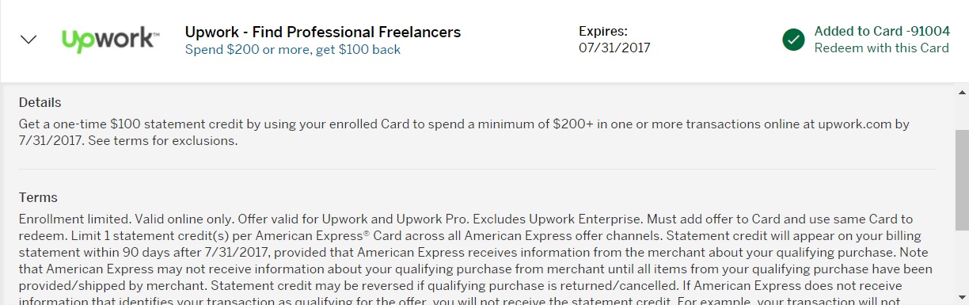Select the 07/31/2017 expiration date
The width and height of the screenshot is (969, 305).
click(614, 48)
